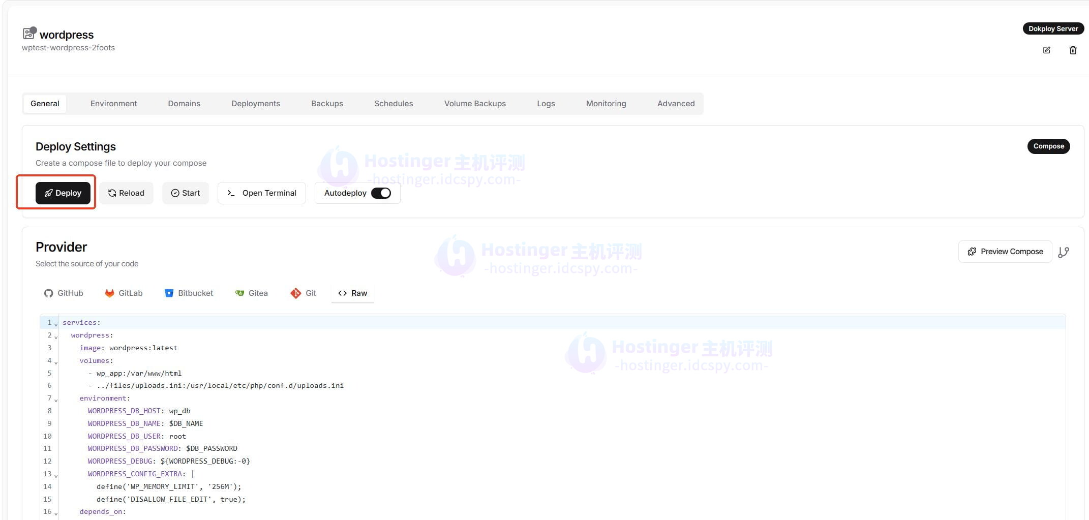The height and width of the screenshot is (520, 1089).
Task: Click the reload icon on the Reload button
Action: [112, 193]
